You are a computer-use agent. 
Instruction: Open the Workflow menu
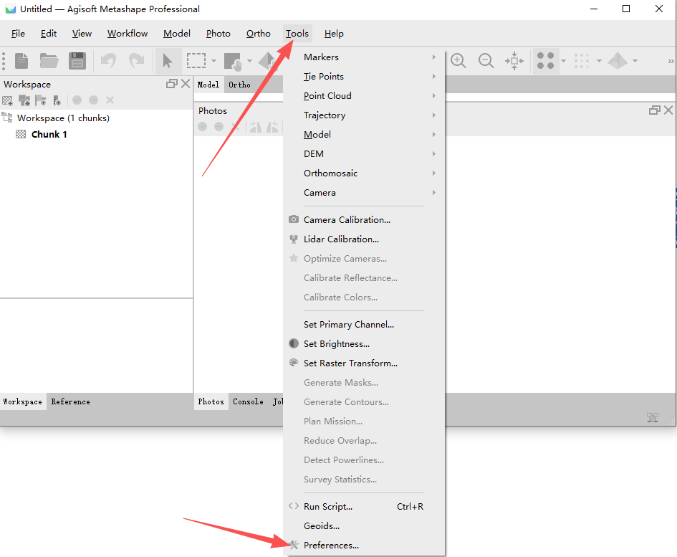tap(128, 34)
